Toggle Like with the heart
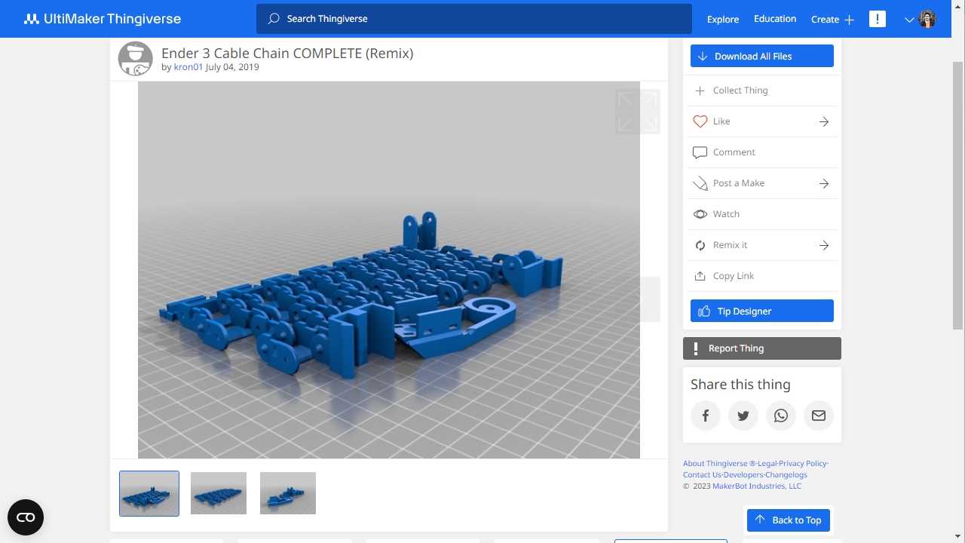 pyautogui.click(x=700, y=121)
